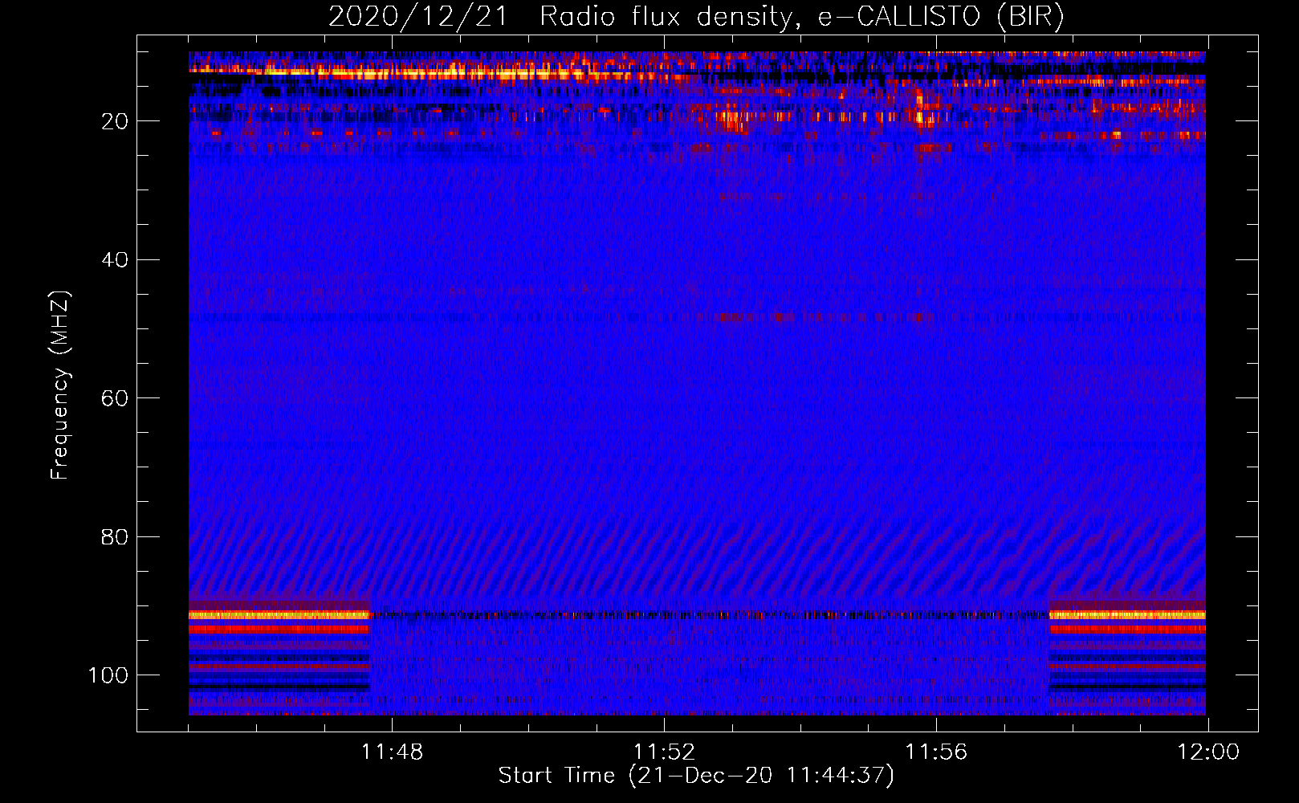This screenshot has height=803, width=1299.
Task: Click the 20 frequency tick label
Action: (x=115, y=121)
